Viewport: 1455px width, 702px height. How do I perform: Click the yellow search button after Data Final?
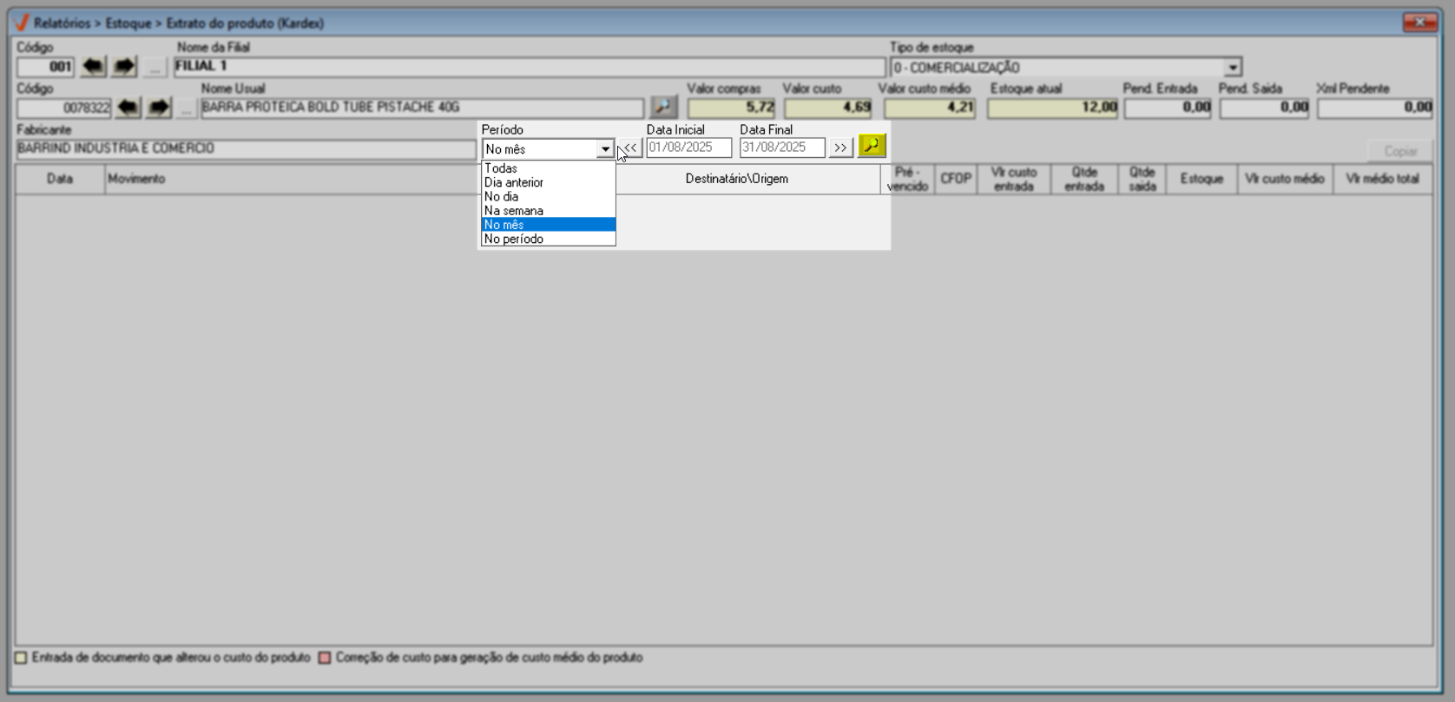pyautogui.click(x=872, y=147)
